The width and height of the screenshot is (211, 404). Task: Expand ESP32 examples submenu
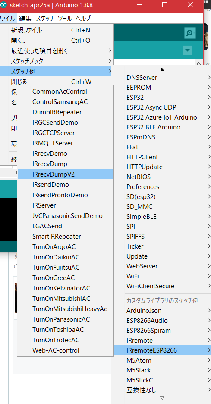[162, 97]
